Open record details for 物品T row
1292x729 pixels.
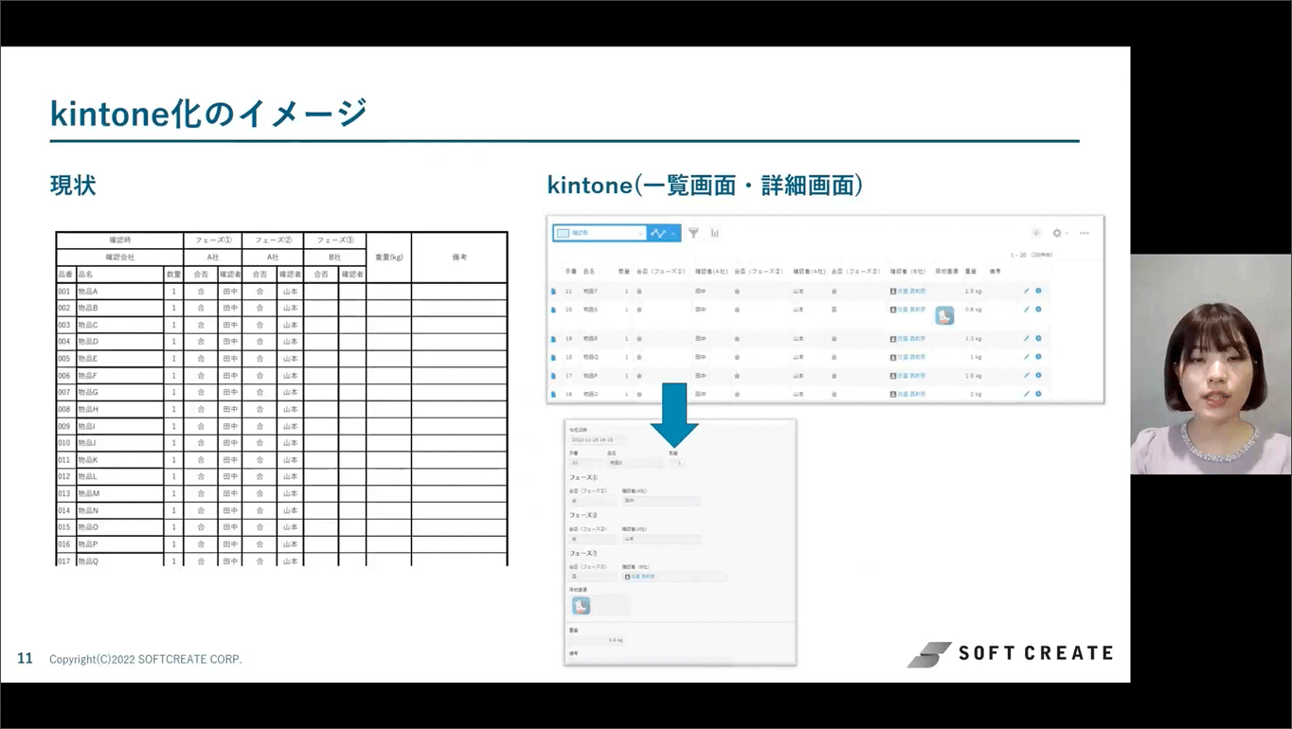[554, 291]
